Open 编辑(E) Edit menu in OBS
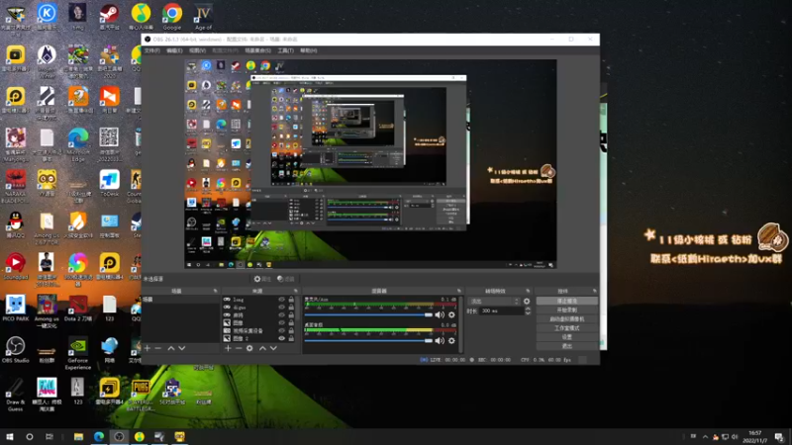Image resolution: width=792 pixels, height=445 pixels. 174,50
